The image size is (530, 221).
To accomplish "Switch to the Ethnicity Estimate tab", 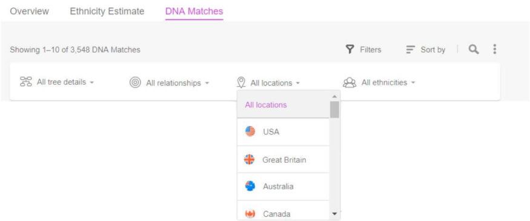I will (x=107, y=11).
